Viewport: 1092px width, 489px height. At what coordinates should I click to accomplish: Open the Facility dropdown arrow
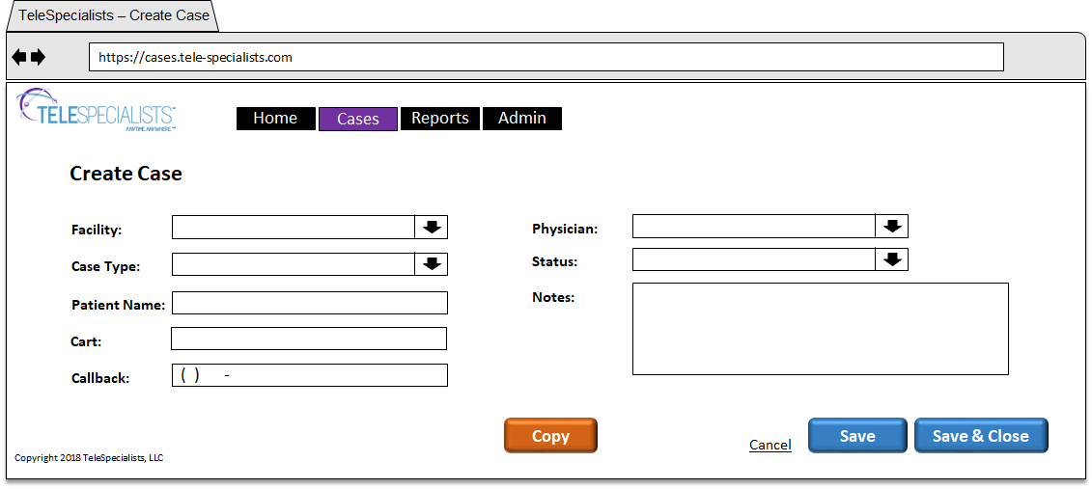(432, 228)
